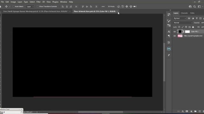Align top edges icon in options bar
Viewport: 204px width, 114px height.
coord(83,6)
